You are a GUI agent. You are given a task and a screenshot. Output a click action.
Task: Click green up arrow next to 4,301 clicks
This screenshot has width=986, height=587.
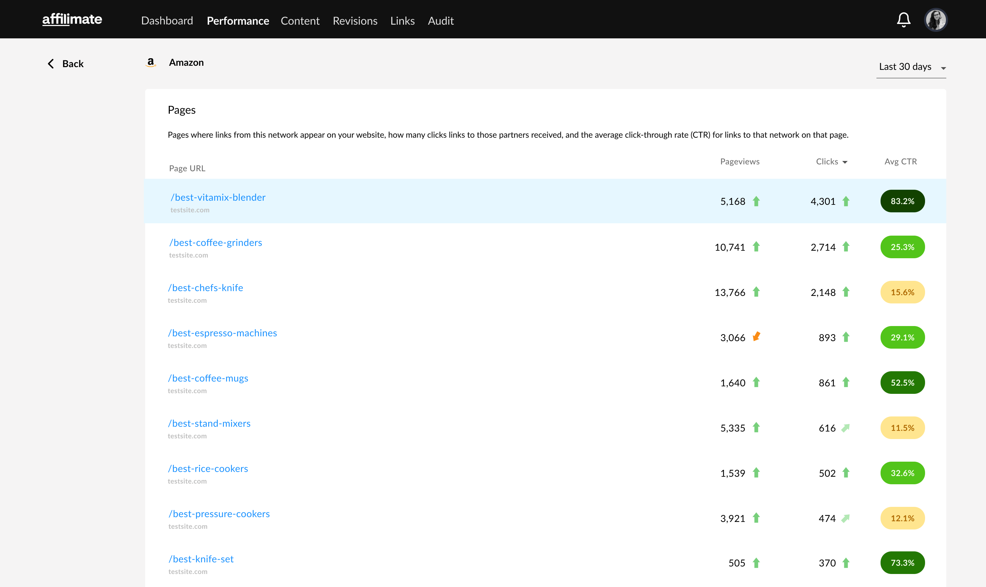pos(846,201)
